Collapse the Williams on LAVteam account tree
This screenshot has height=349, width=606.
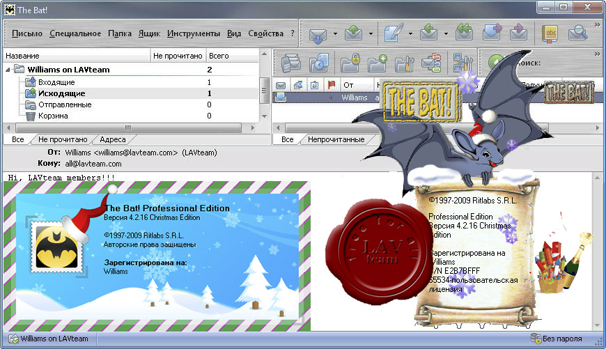coord(8,70)
